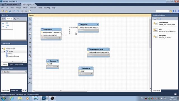Image resolution: width=179 pixels, height=101 pixels.
Task: Select the timestamps template
Action: click(165, 24)
